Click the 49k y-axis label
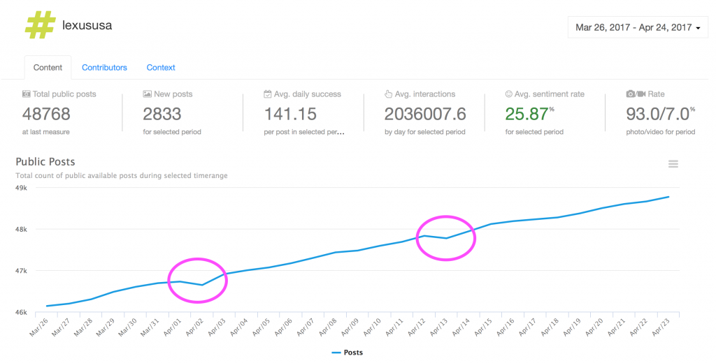This screenshot has width=716, height=363. tap(21, 188)
